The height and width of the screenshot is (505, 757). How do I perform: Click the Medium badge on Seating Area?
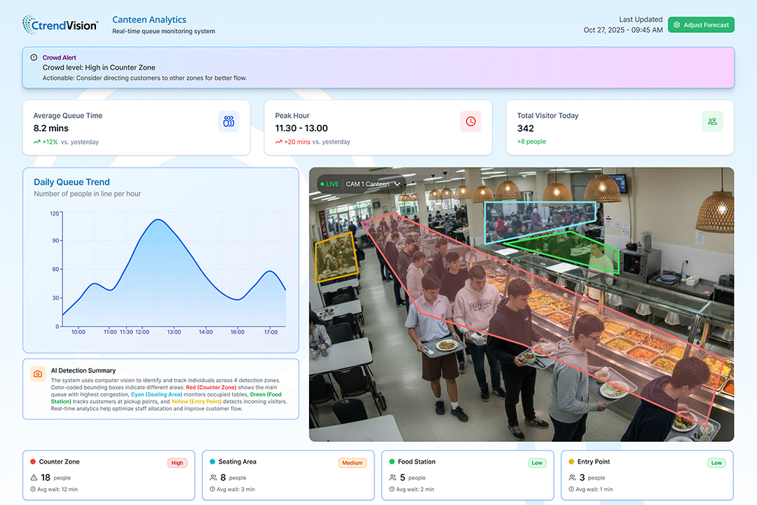pyautogui.click(x=353, y=463)
